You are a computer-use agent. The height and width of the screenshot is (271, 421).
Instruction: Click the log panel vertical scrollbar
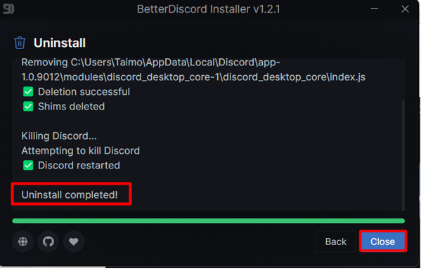click(403, 156)
